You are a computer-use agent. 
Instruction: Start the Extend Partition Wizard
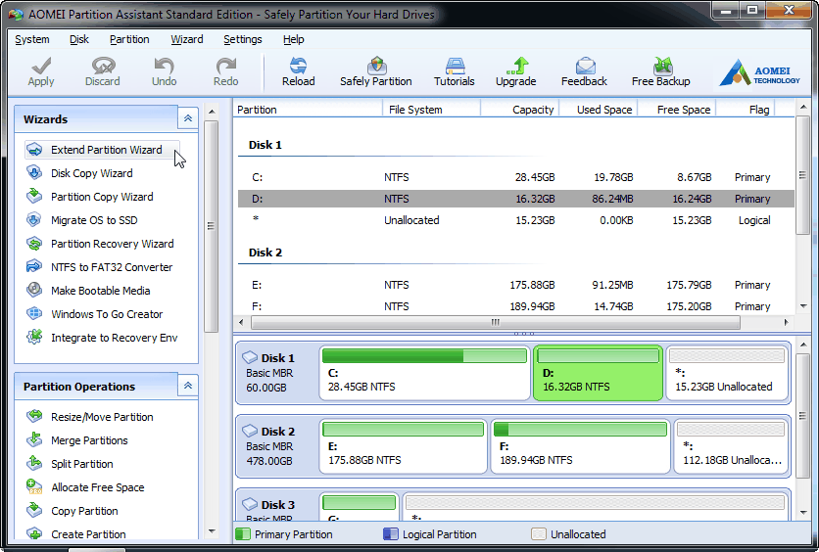[x=102, y=150]
